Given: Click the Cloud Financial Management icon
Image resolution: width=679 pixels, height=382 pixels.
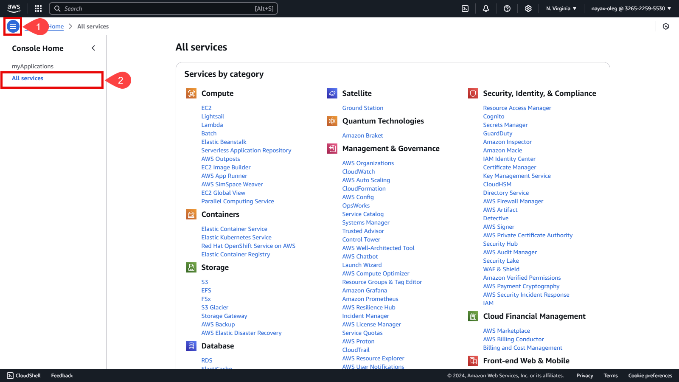Looking at the screenshot, I should coord(473,316).
